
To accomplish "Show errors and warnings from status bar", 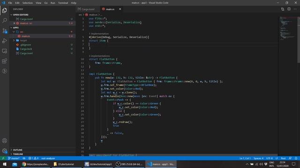I will (33, 158).
